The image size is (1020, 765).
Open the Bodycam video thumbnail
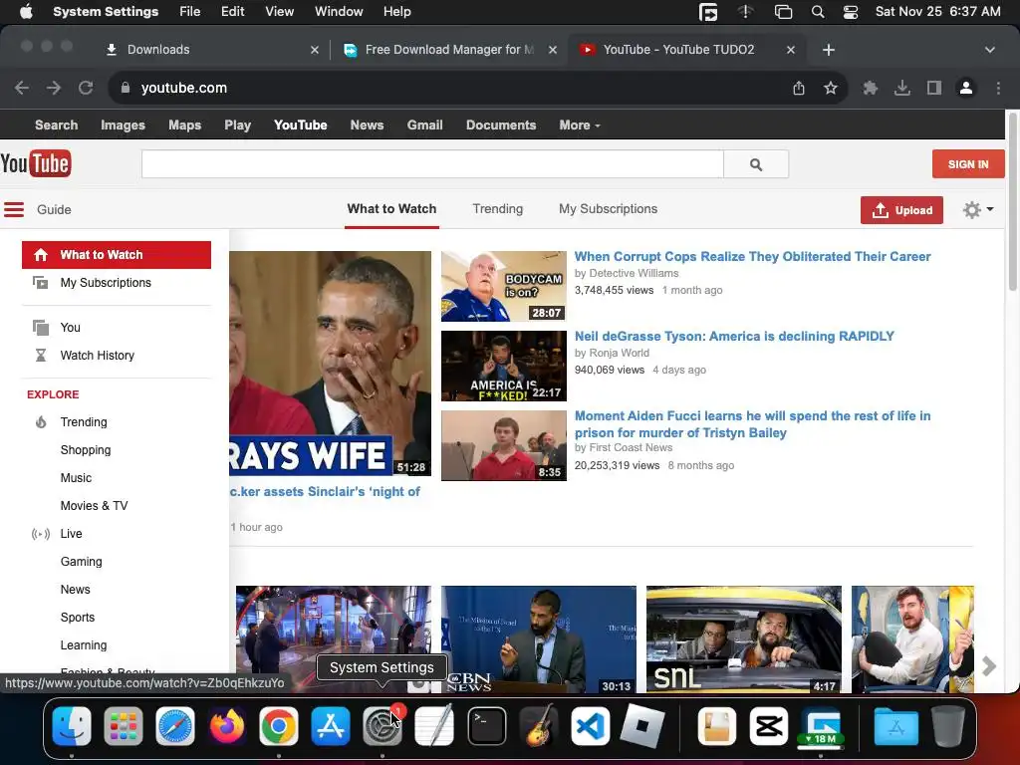click(x=503, y=286)
